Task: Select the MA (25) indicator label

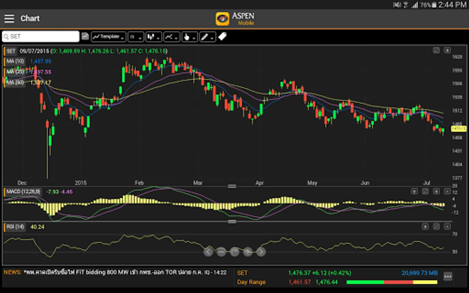Action: 15,72
